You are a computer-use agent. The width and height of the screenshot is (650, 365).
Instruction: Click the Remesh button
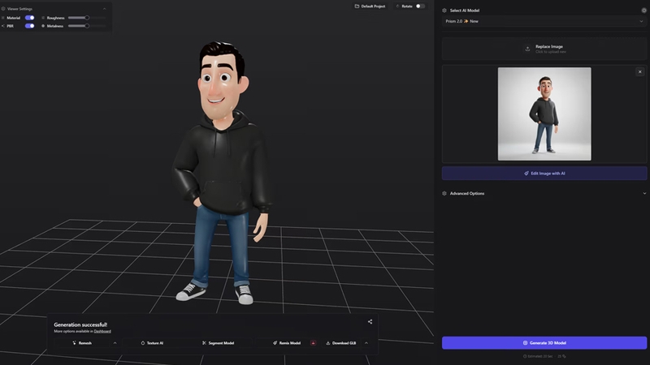pyautogui.click(x=82, y=343)
